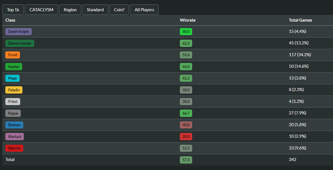Click Priest's 50.0 winrate badge
333x170 pixels.
coord(186,101)
